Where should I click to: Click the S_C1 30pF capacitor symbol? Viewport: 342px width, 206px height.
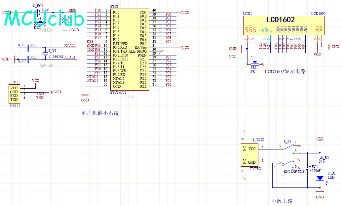pos(28,48)
